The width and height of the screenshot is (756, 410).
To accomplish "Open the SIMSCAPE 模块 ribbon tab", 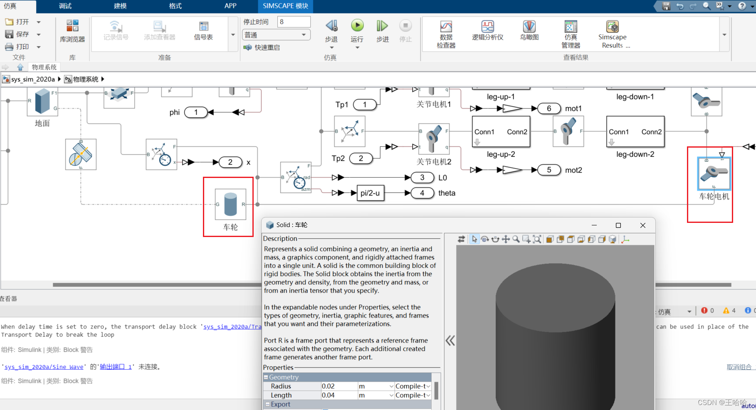I will point(286,6).
